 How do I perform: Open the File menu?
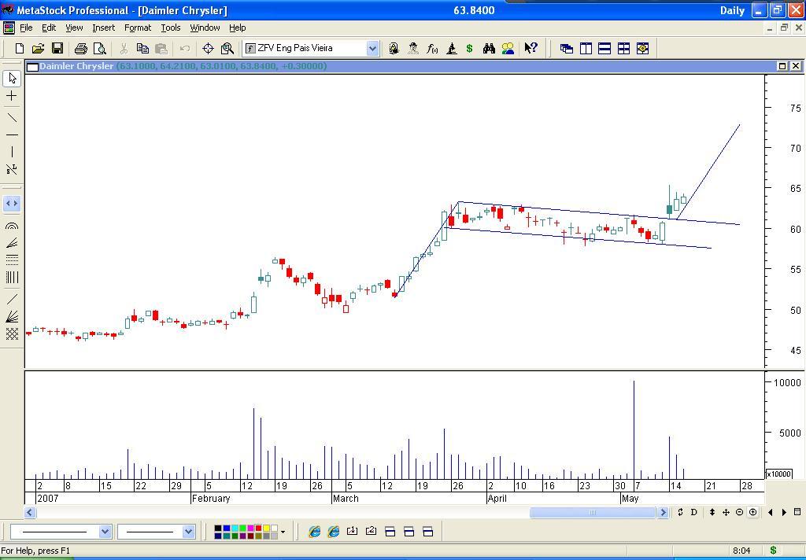pyautogui.click(x=26, y=28)
